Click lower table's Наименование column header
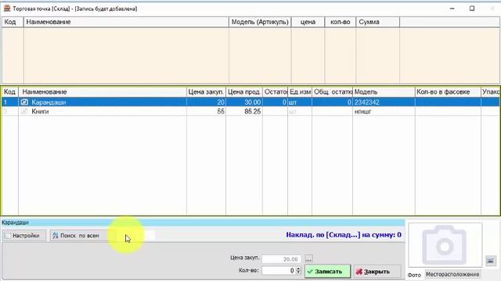This screenshot has width=501, height=281. [103, 92]
